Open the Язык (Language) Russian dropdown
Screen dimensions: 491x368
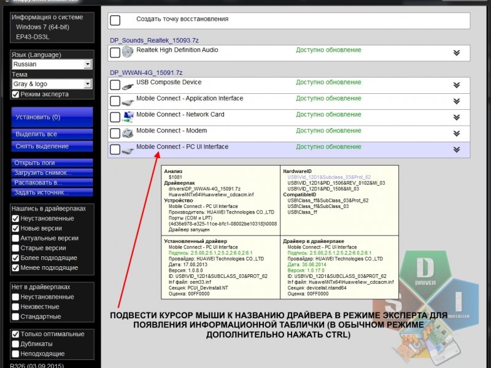coord(52,64)
